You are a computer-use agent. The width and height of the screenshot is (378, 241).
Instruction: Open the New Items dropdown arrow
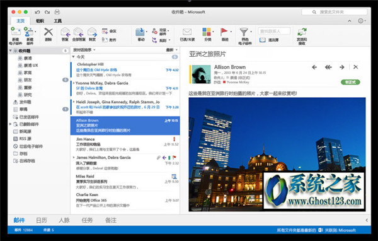pos(35,32)
